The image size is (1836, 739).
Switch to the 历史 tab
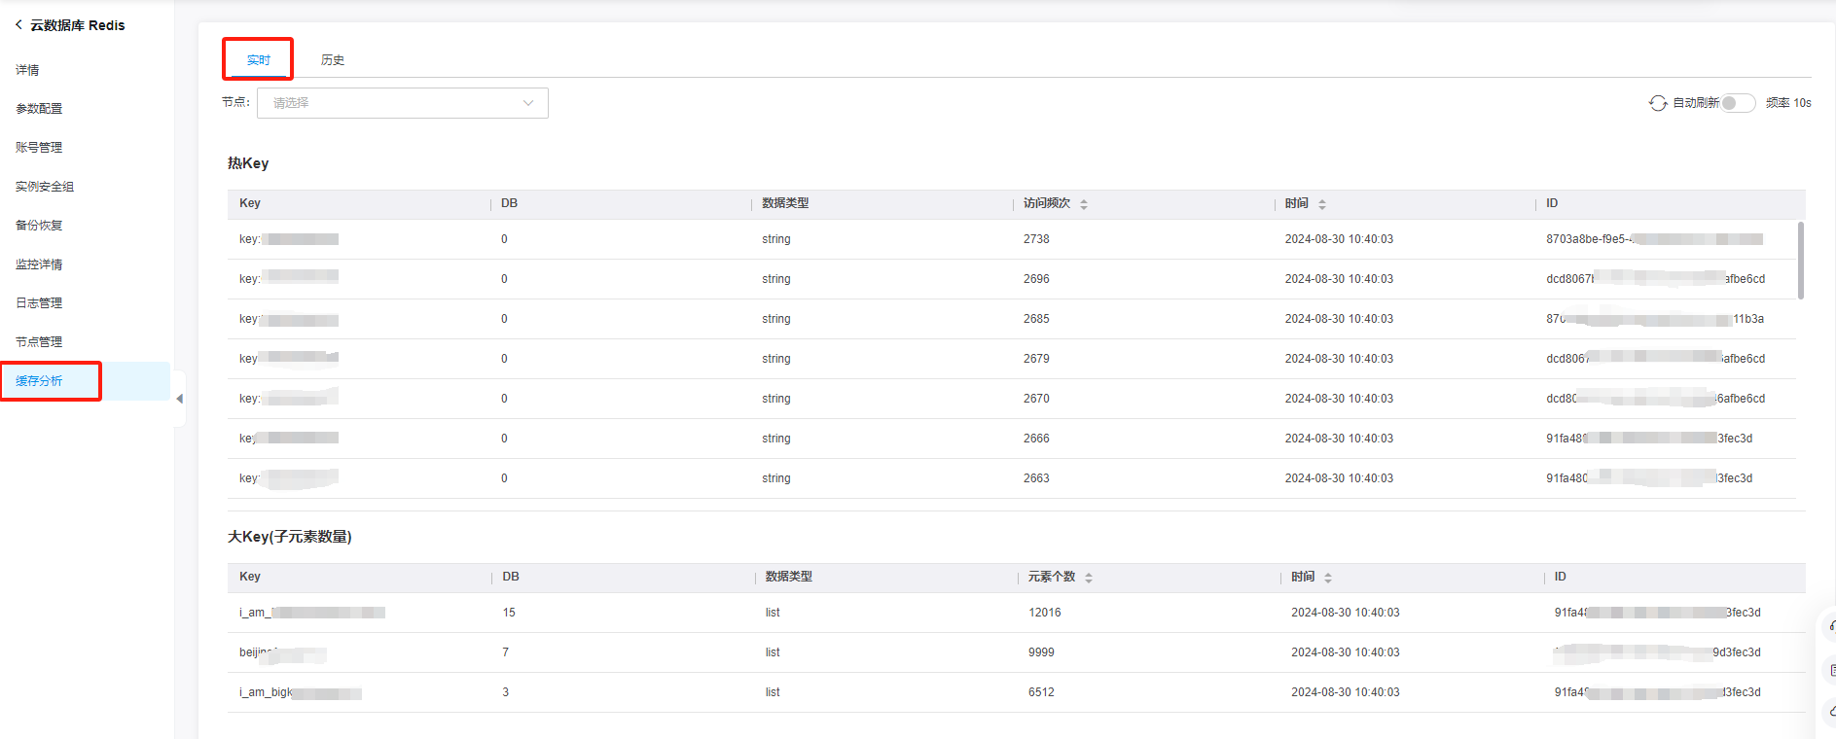point(333,60)
